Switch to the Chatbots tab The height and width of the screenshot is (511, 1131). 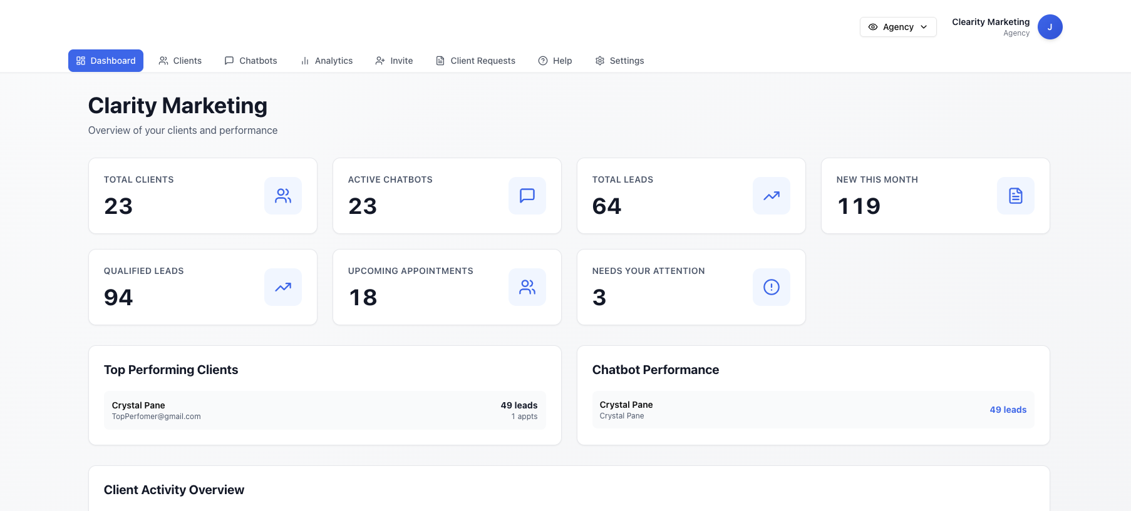(250, 61)
